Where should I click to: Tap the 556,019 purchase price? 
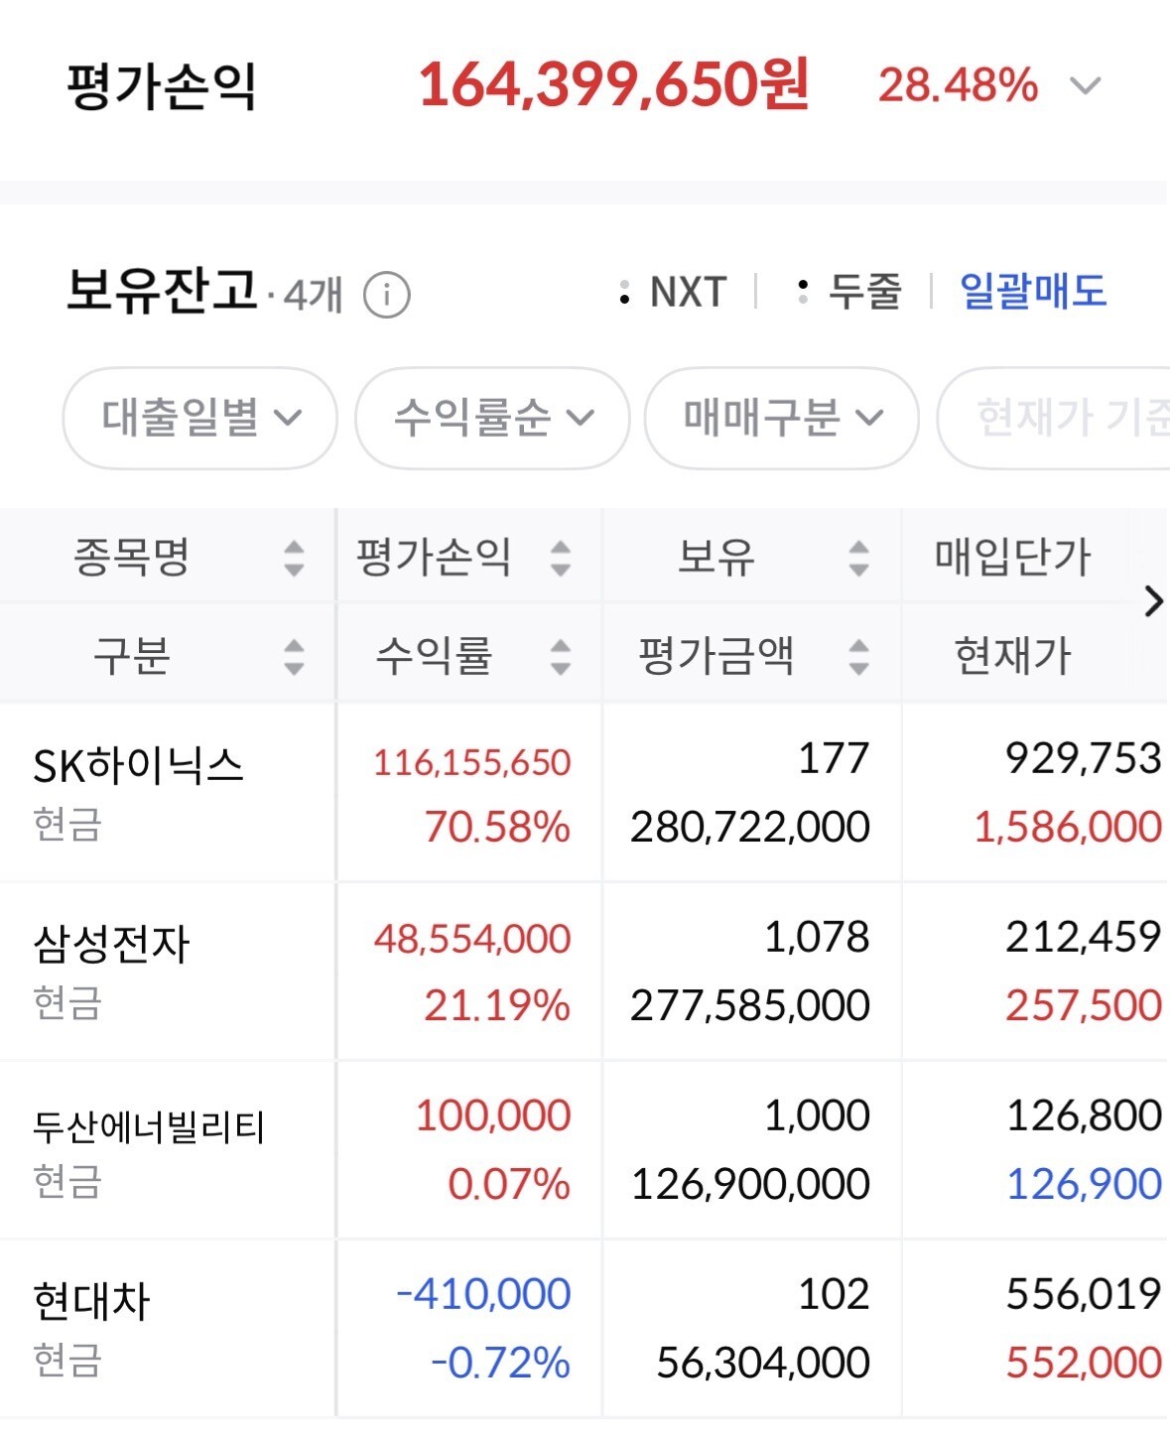click(x=1084, y=1294)
